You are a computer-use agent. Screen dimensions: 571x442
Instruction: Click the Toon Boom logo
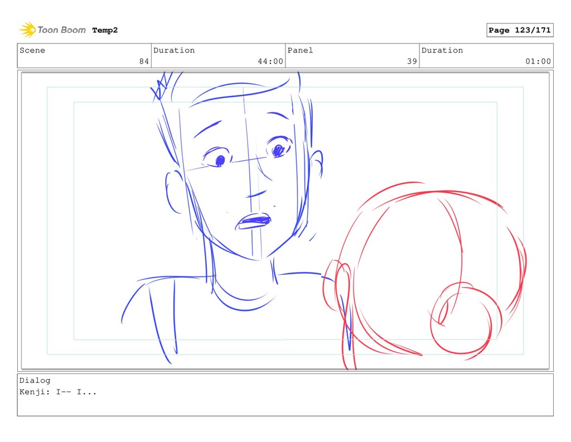click(x=52, y=30)
